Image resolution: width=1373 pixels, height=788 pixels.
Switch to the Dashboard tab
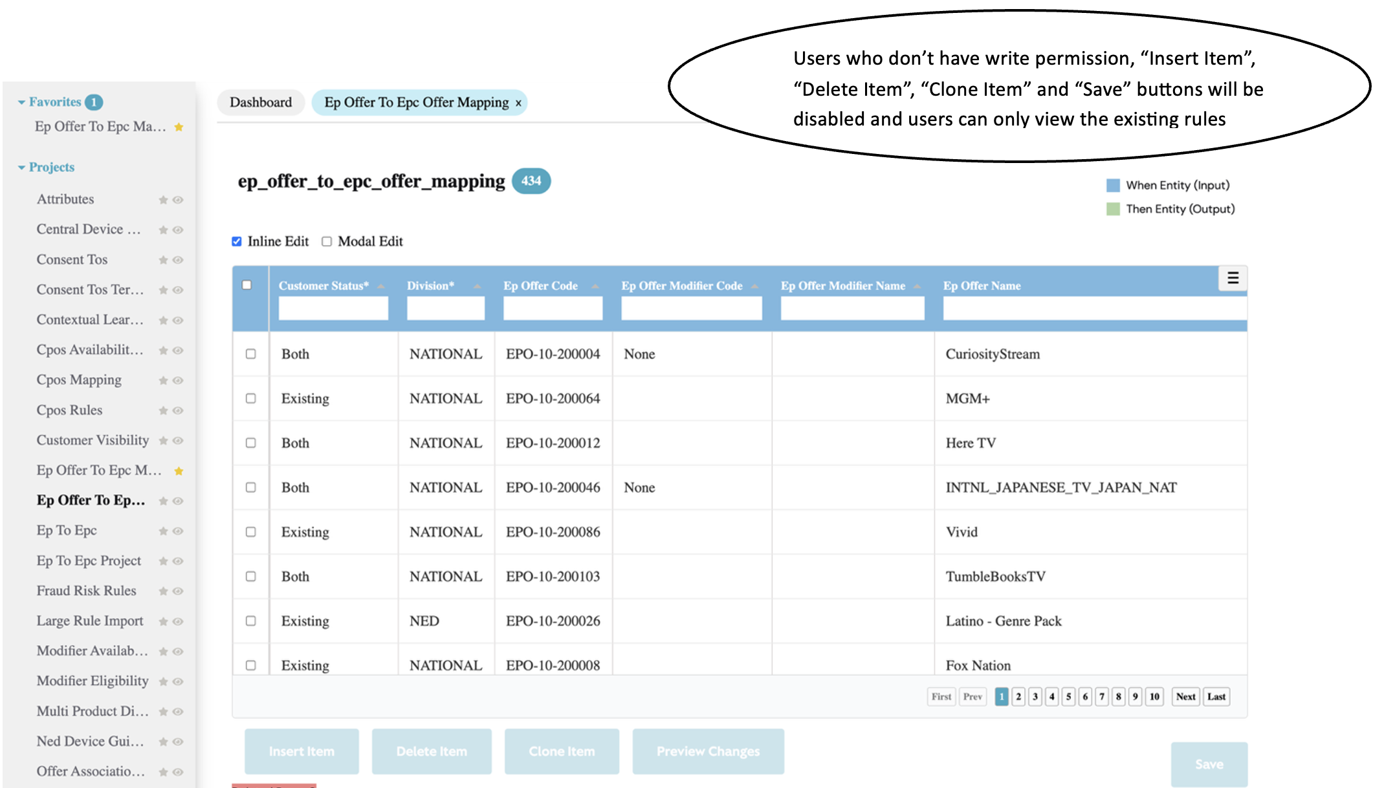point(261,102)
